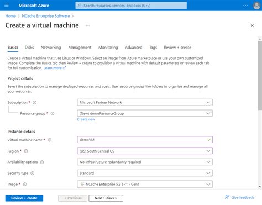The width and height of the screenshot is (262, 205).
Task: Open the hamburger portal menu
Action: 7,6
